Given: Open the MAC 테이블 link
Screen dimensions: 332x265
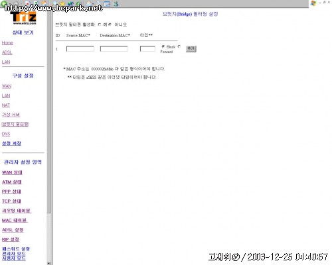Looking at the screenshot, I should tap(15, 220).
